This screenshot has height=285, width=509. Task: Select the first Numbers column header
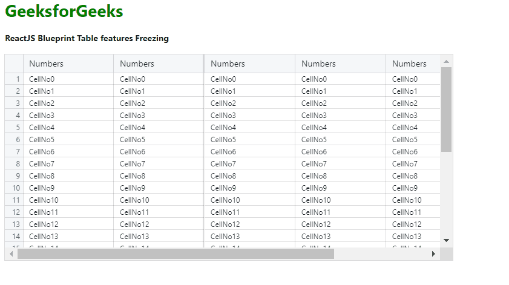click(68, 64)
